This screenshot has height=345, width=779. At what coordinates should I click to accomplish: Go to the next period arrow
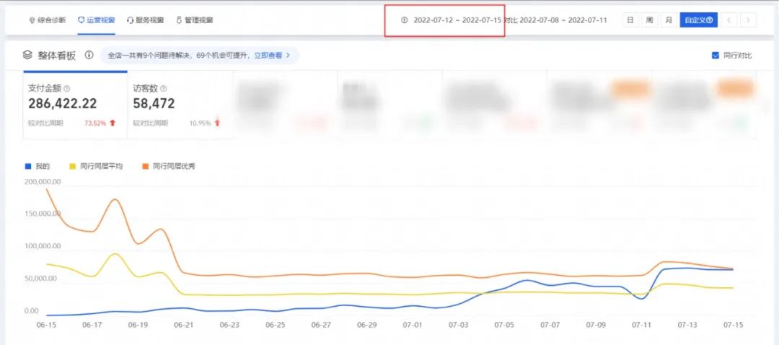749,20
